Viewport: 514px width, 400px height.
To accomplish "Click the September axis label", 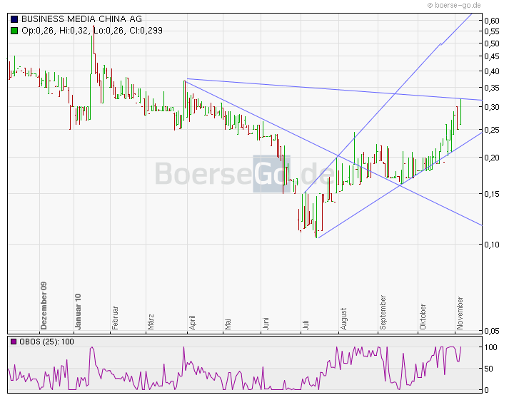I will [383, 312].
